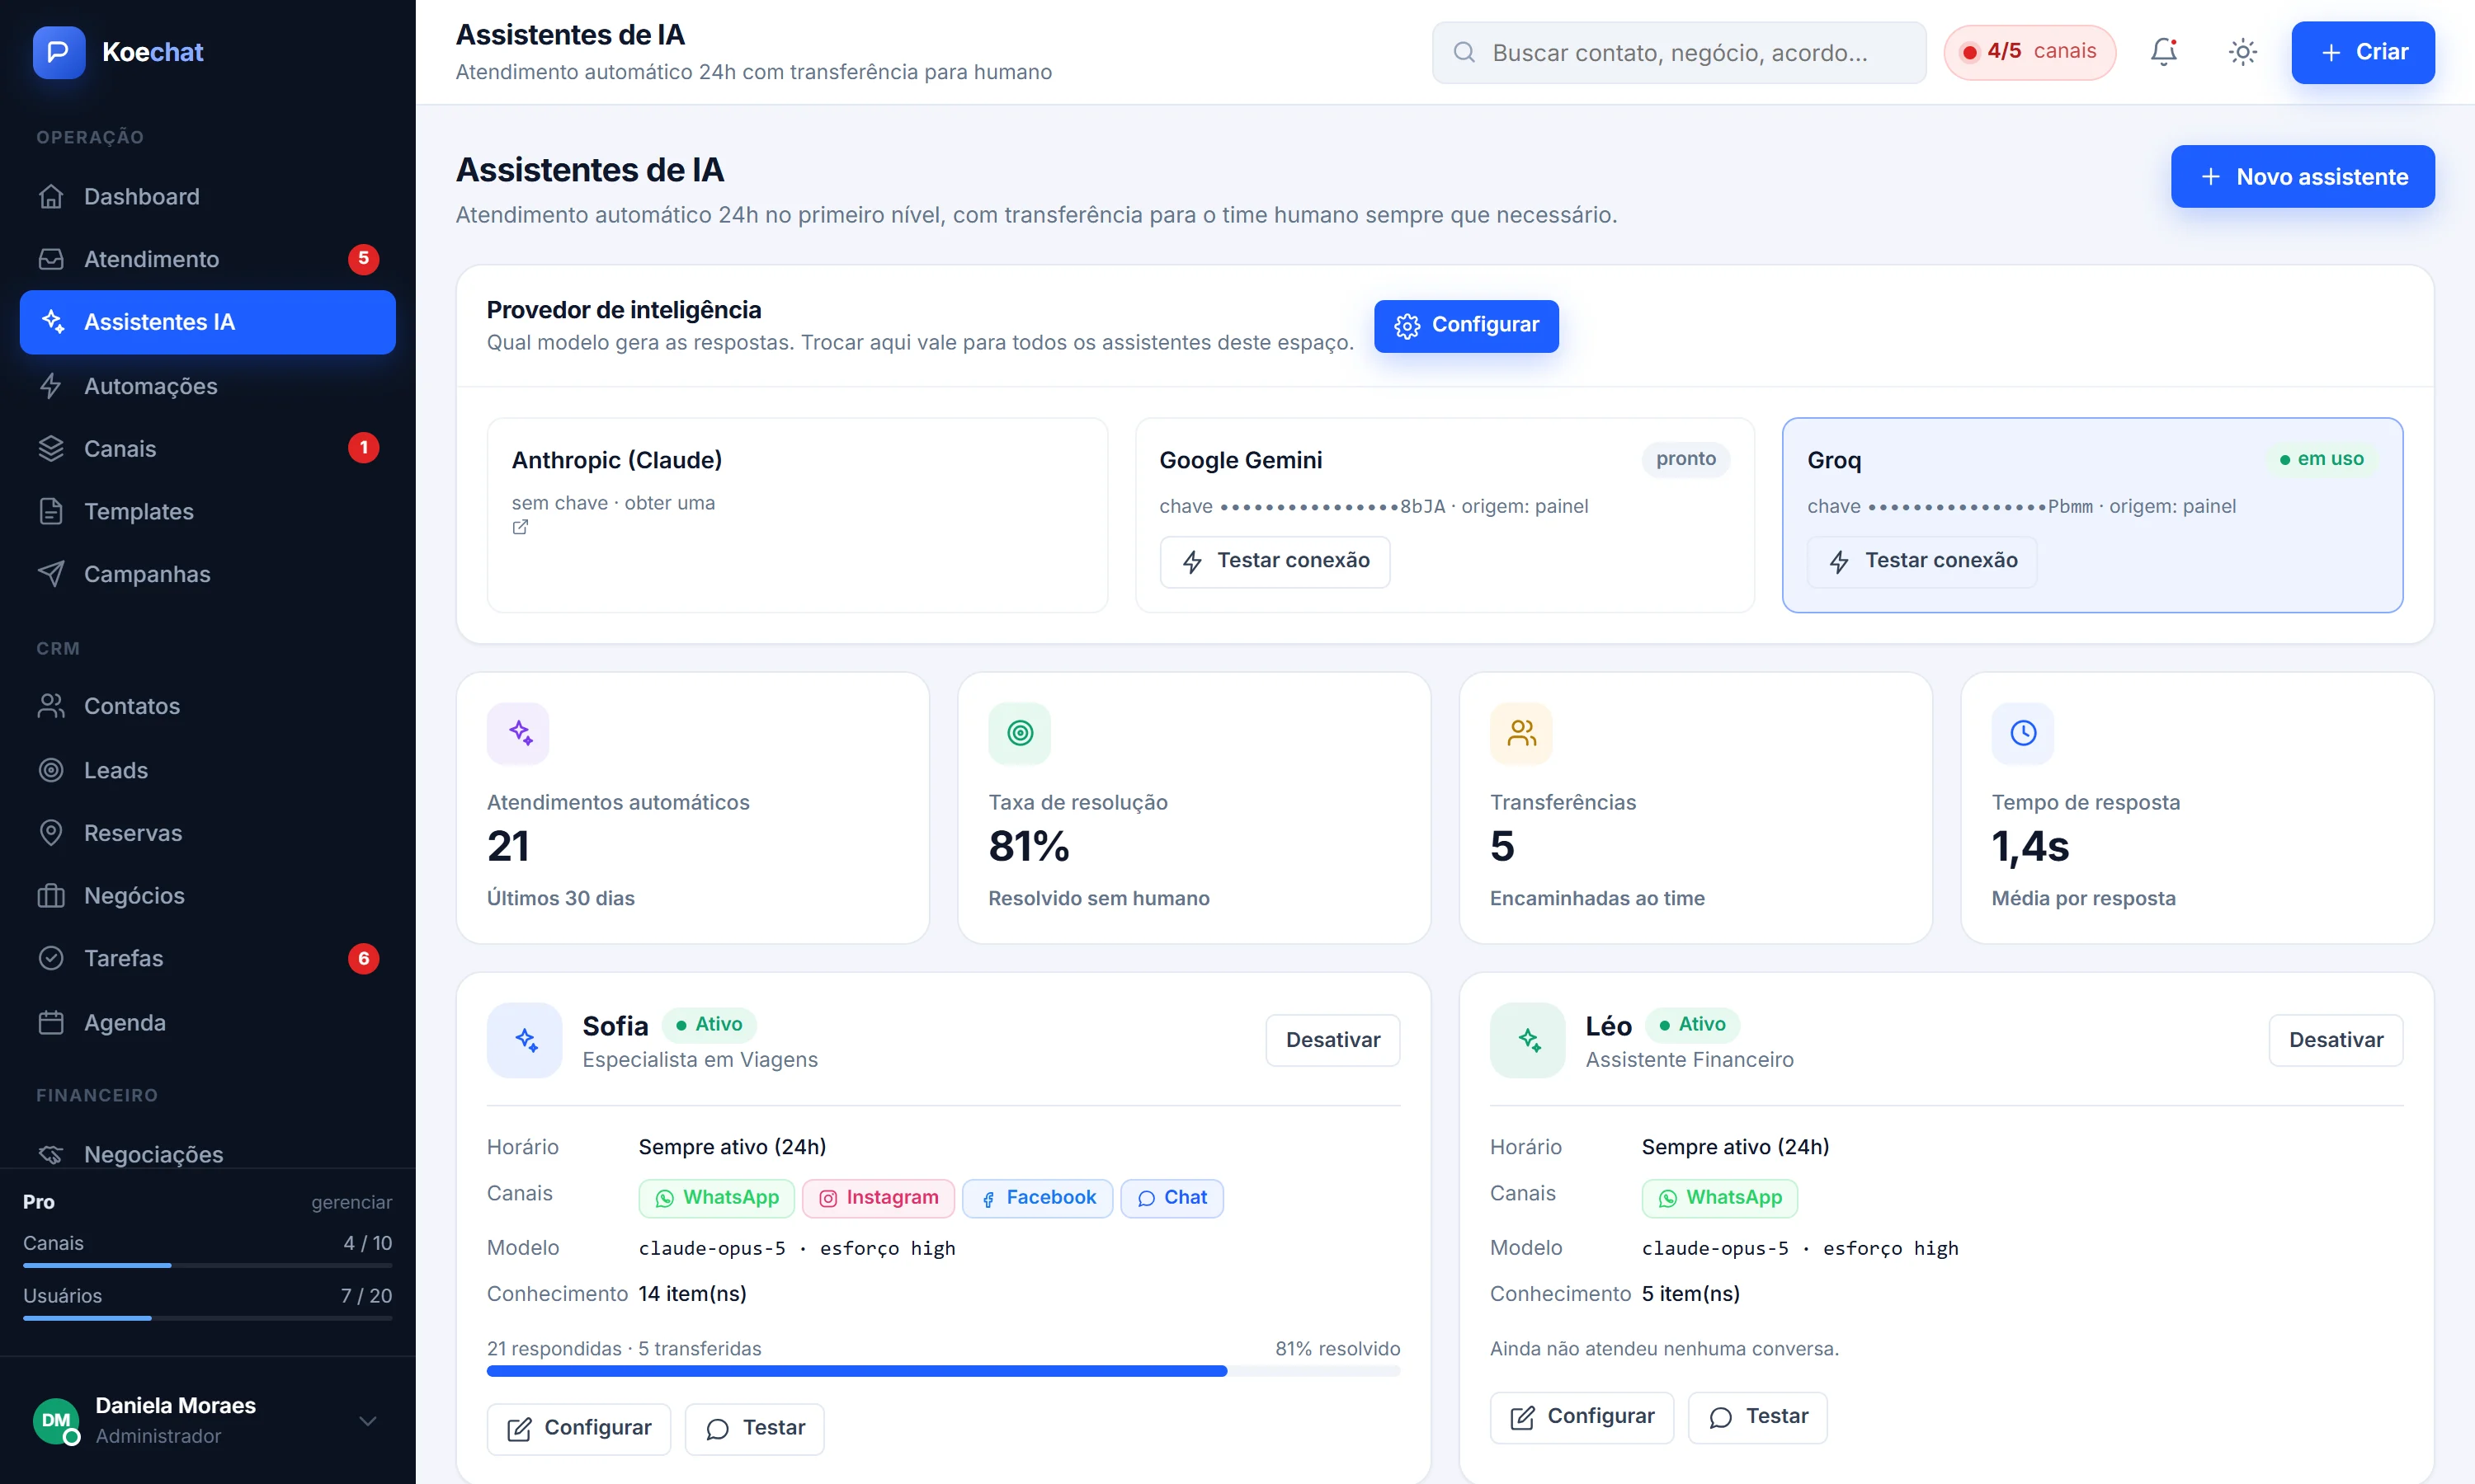Open Agenda page
The height and width of the screenshot is (1484, 2475).
[x=208, y=1022]
